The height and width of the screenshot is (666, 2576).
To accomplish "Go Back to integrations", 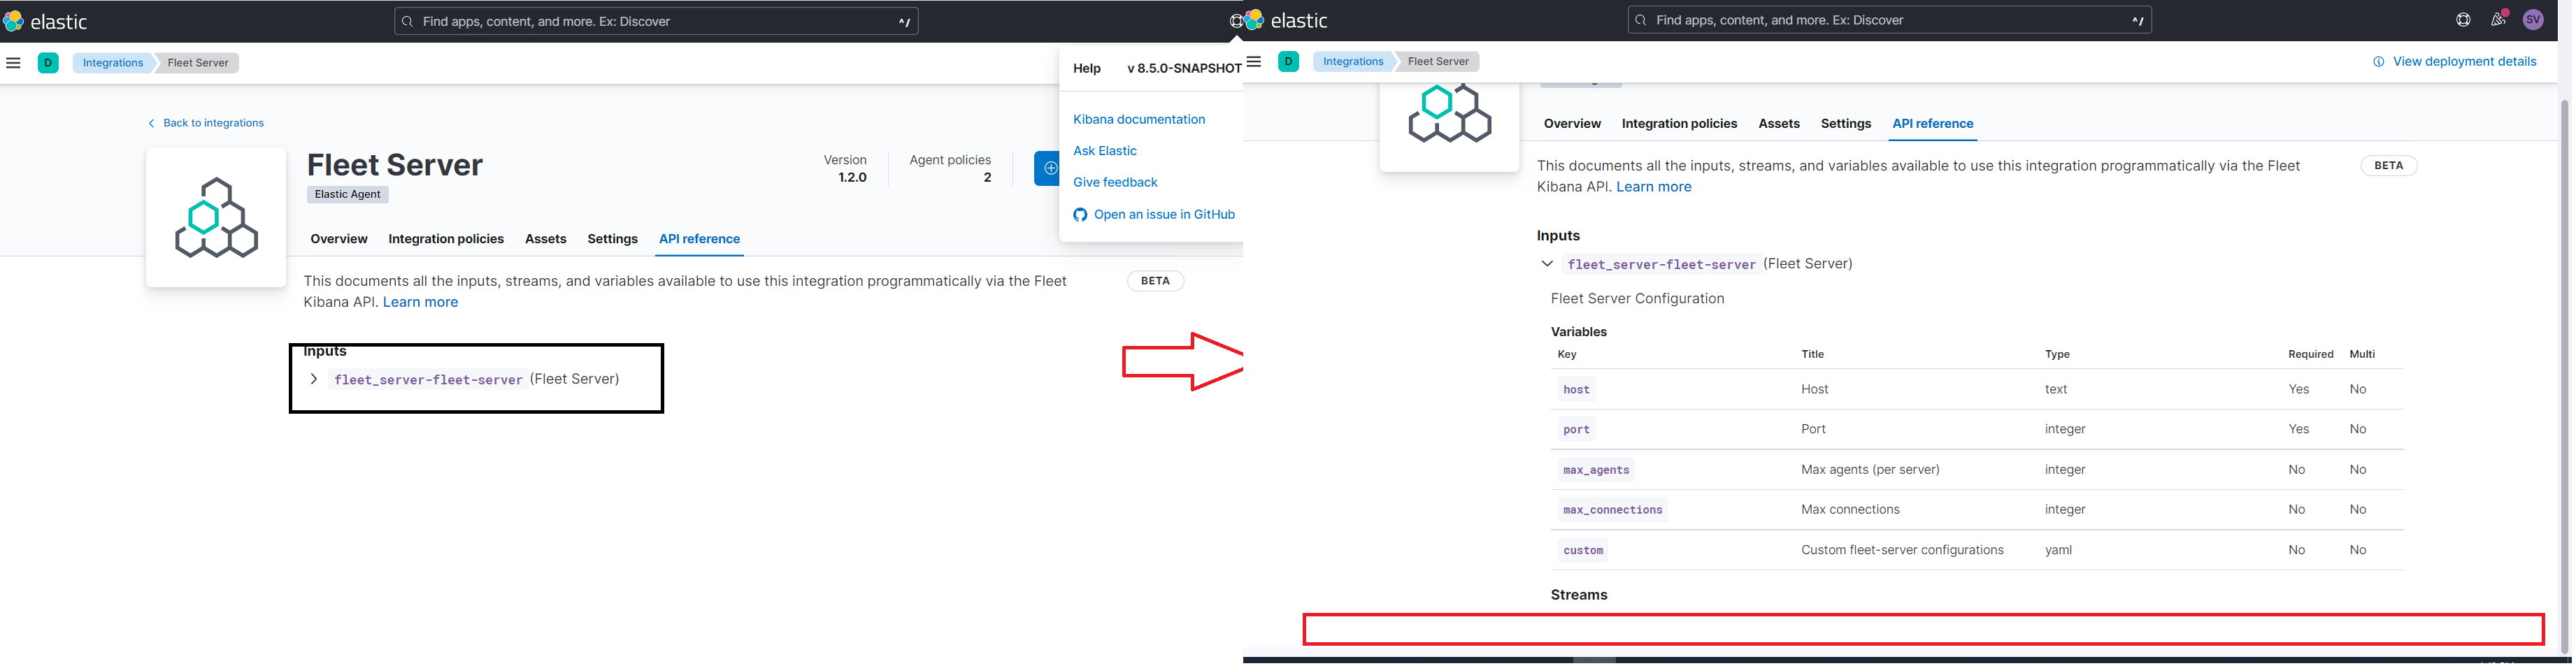I will pos(206,122).
